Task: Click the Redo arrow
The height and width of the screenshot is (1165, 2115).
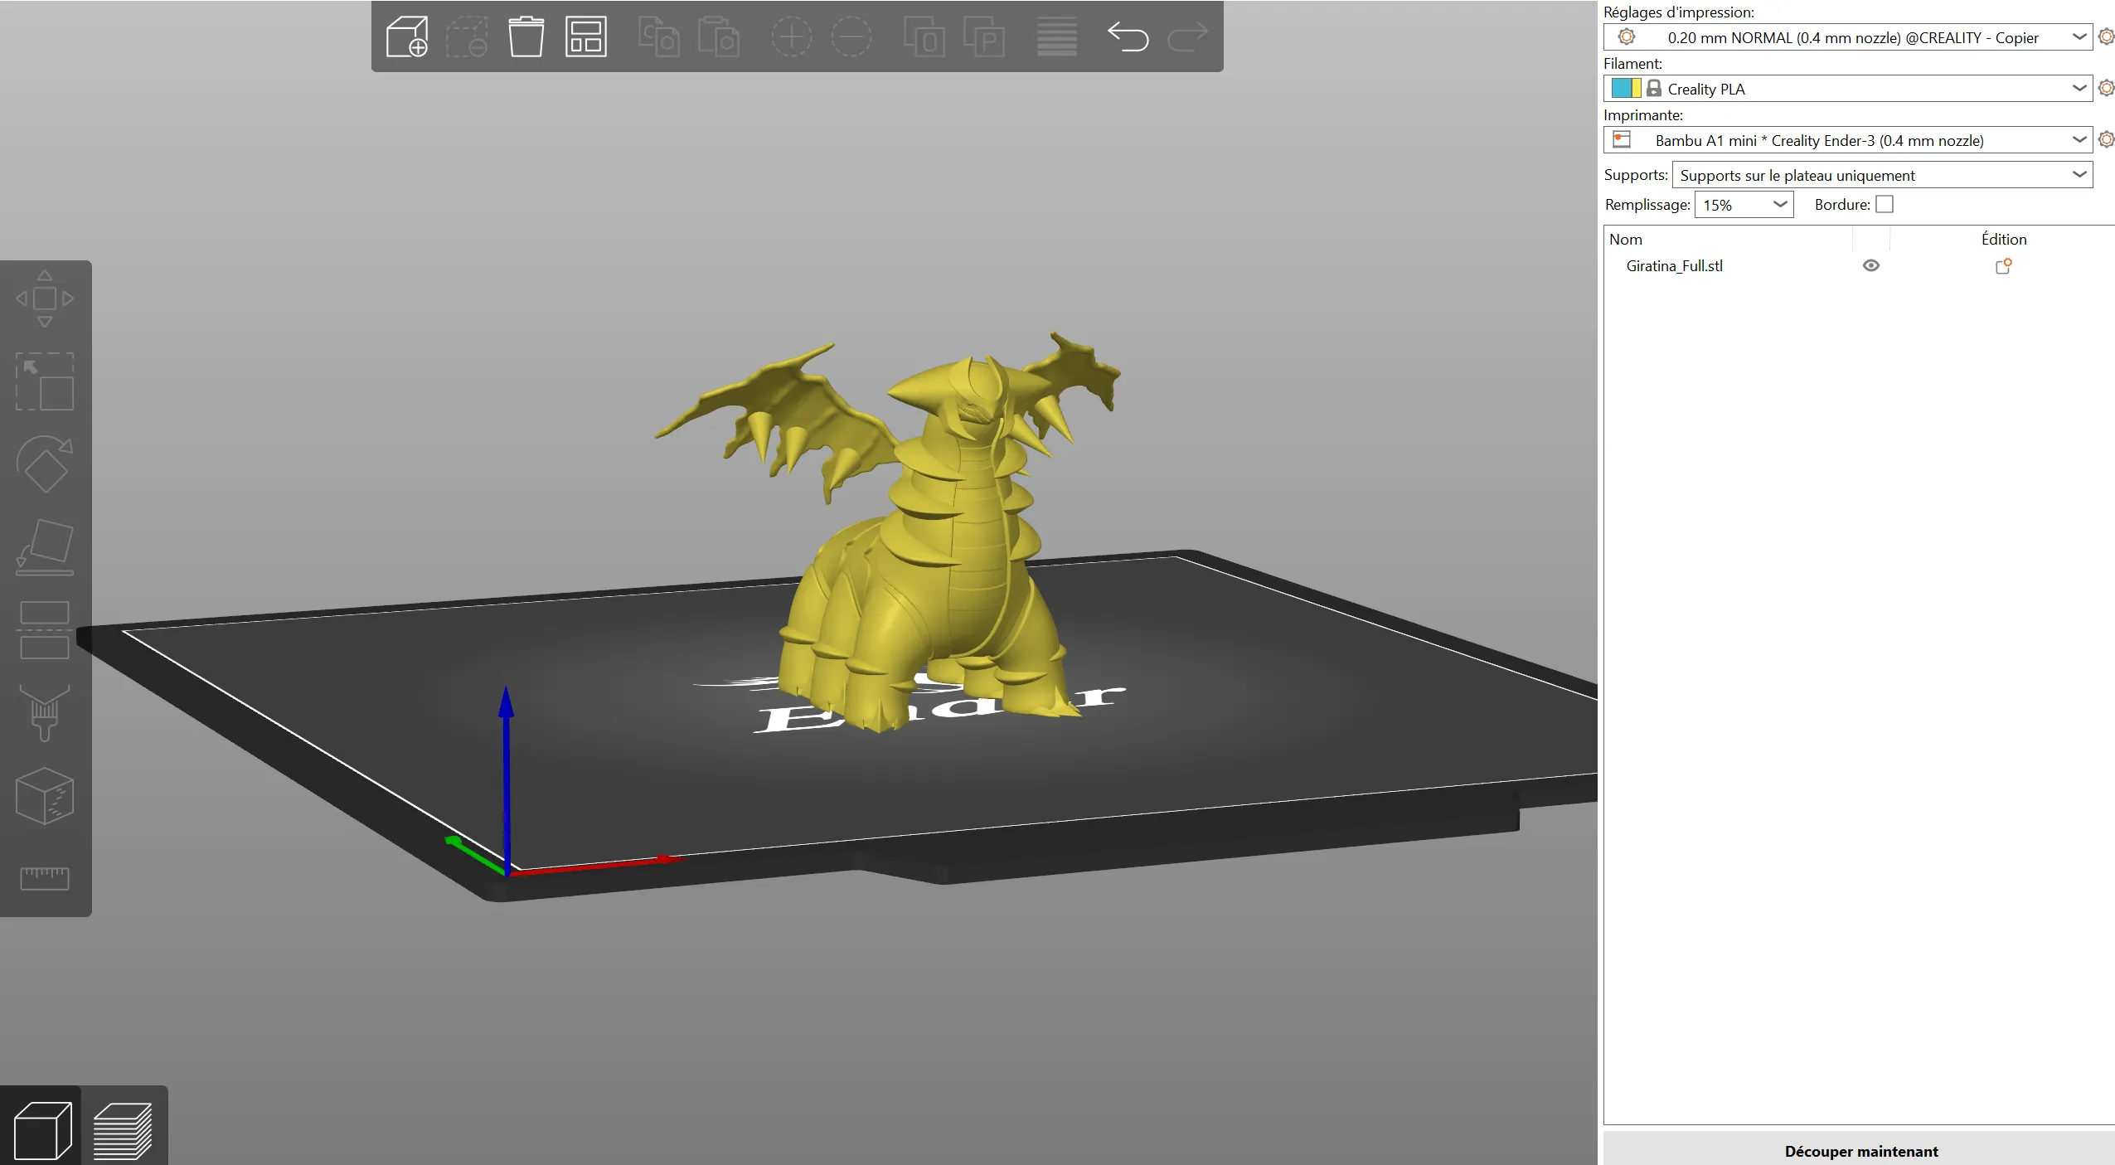Action: pos(1188,36)
